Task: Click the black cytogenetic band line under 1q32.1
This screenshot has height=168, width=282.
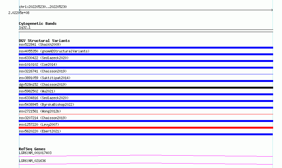Action: [146, 31]
